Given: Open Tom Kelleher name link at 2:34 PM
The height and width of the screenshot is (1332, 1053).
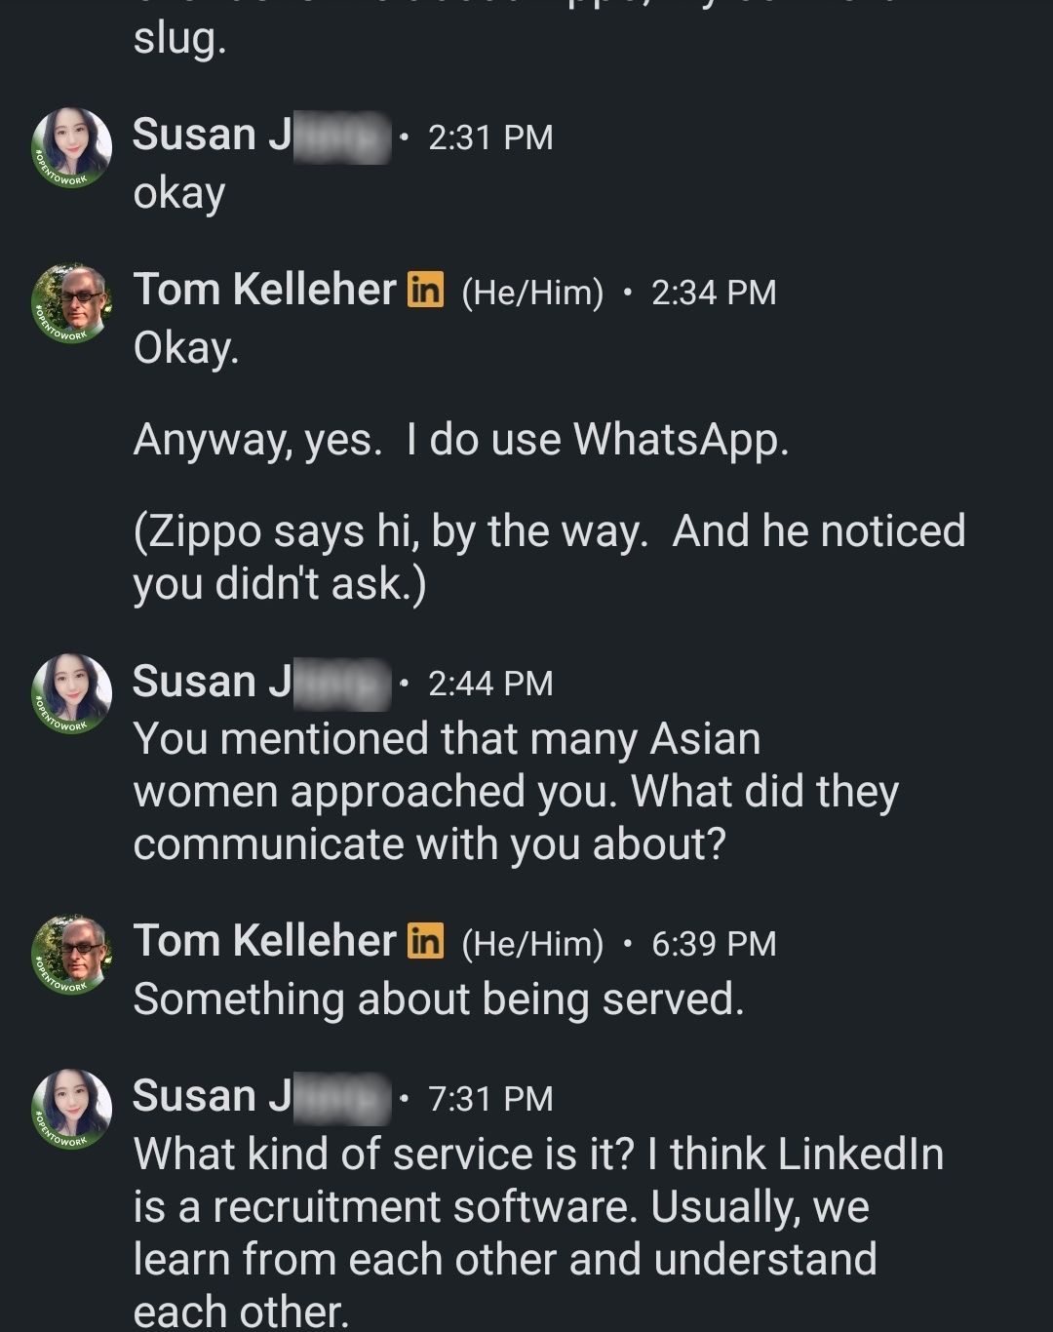Looking at the screenshot, I should tap(264, 290).
